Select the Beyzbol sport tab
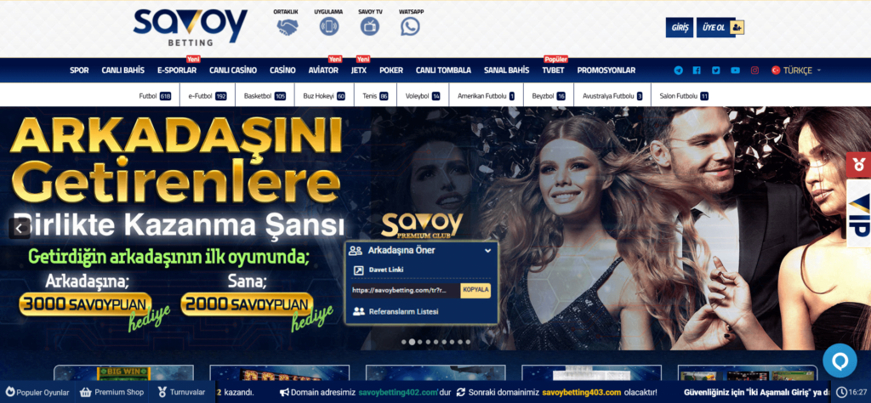Viewport: 871px width, 403px height. point(549,96)
